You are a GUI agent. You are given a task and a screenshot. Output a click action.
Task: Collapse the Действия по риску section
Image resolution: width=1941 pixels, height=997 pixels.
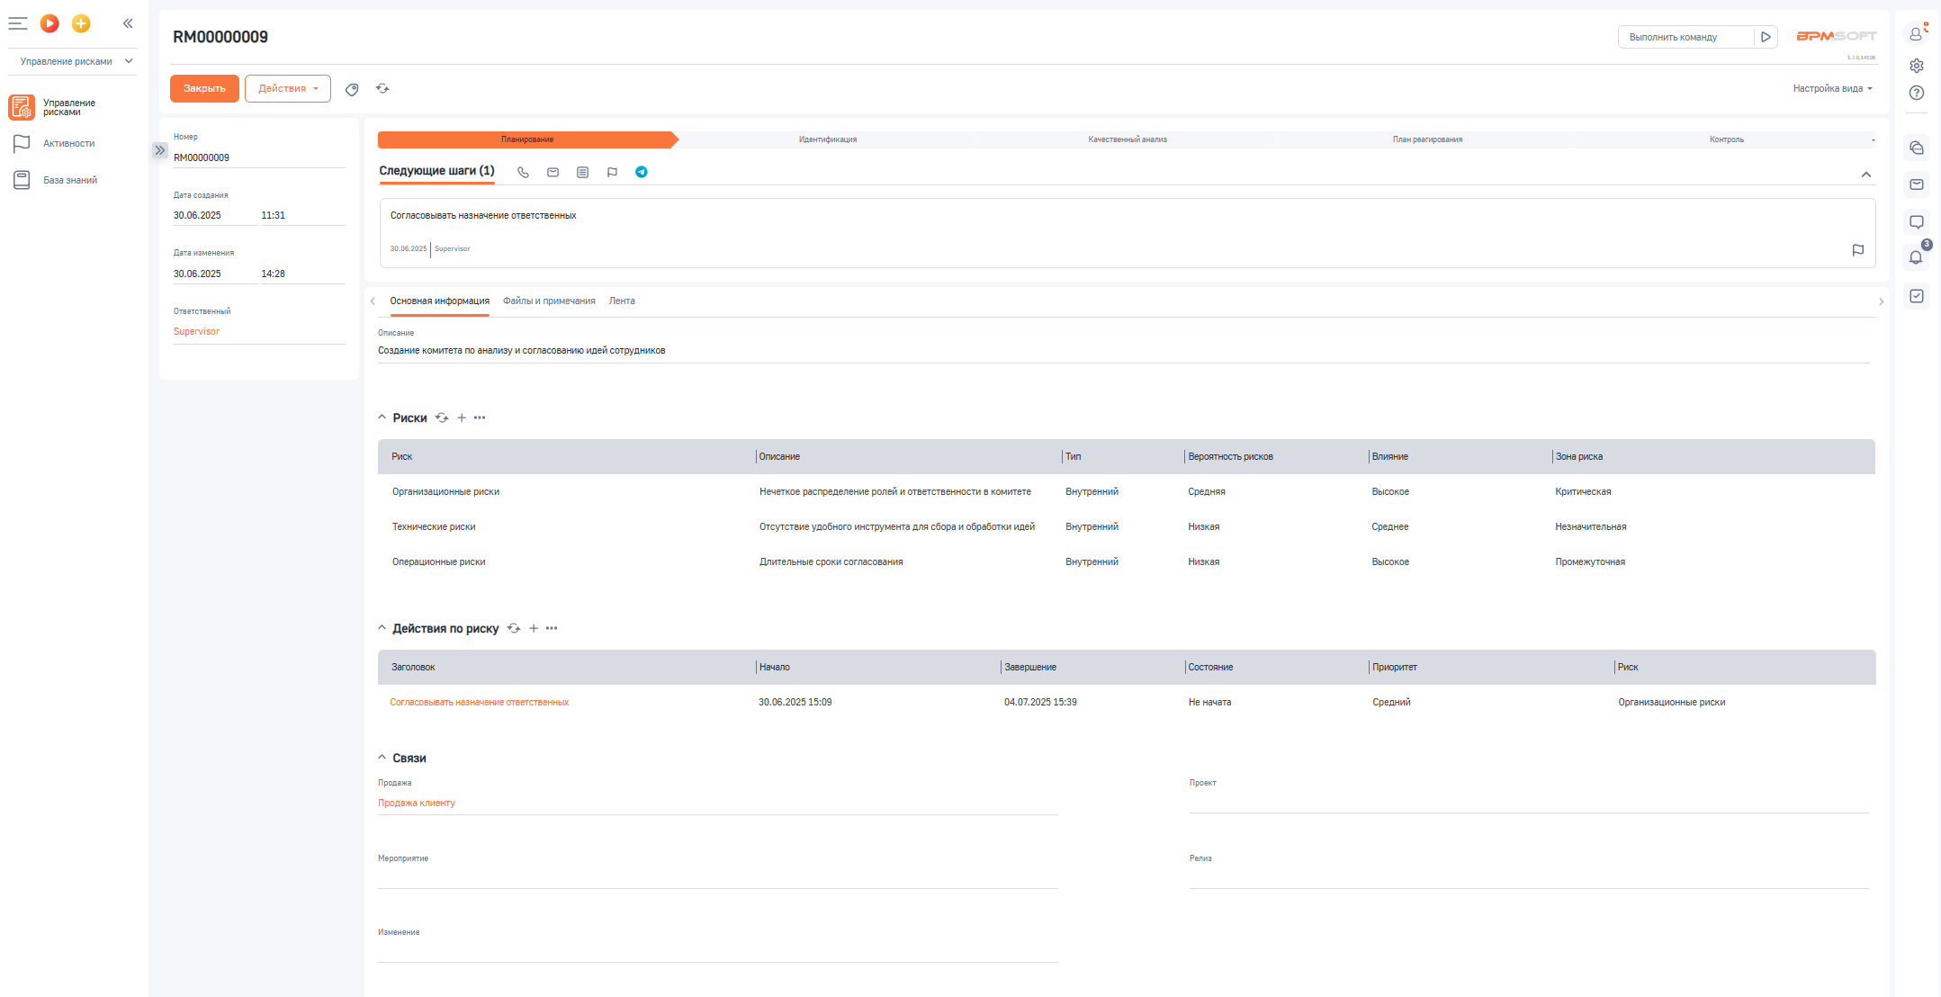[382, 628]
